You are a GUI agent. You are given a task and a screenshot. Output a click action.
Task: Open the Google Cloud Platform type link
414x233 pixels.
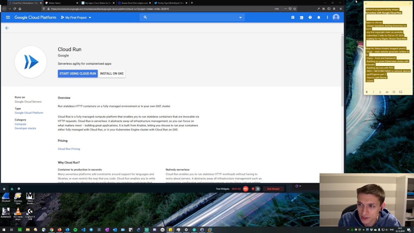(x=29, y=113)
